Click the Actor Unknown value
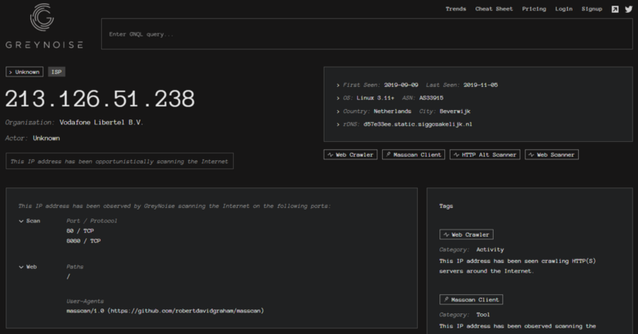Screen dimensions: 638x334 pyautogui.click(x=46, y=139)
